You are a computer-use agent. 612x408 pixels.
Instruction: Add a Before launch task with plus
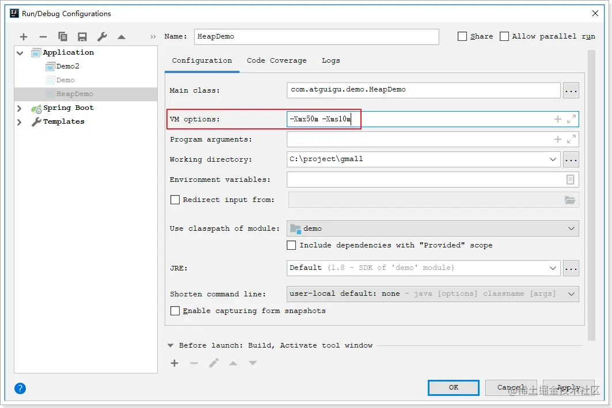point(174,363)
